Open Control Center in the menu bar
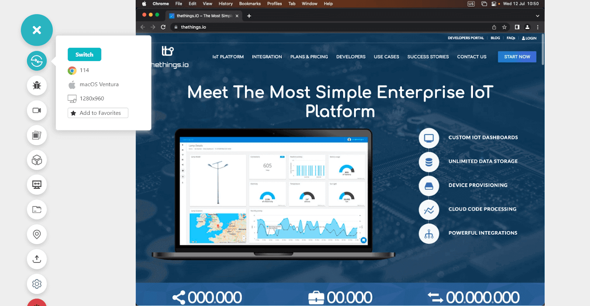This screenshot has width=590, height=306. 494,4
